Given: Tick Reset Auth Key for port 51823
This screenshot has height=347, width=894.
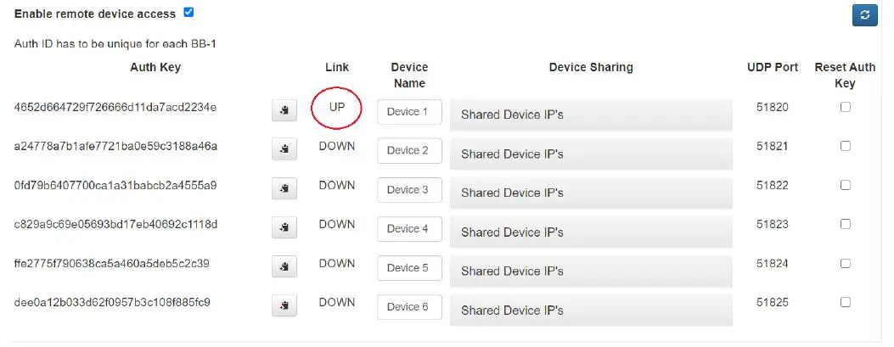Looking at the screenshot, I should coord(845,224).
